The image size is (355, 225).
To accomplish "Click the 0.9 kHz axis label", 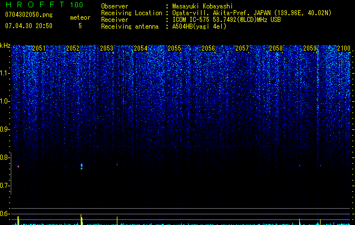I will point(5,129).
